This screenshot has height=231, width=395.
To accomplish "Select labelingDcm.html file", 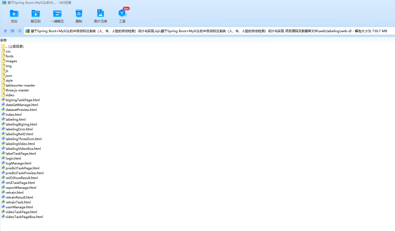I will [17, 129].
